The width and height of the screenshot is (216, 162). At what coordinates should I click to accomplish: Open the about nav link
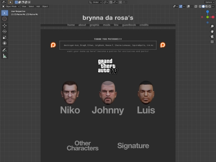82,25
